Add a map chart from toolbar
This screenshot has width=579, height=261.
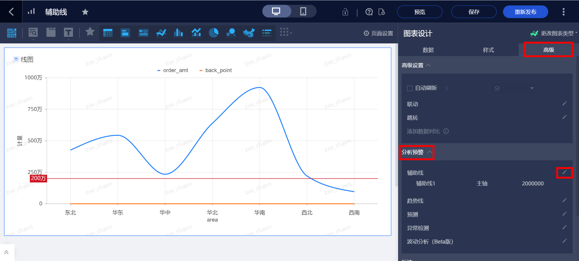249,33
